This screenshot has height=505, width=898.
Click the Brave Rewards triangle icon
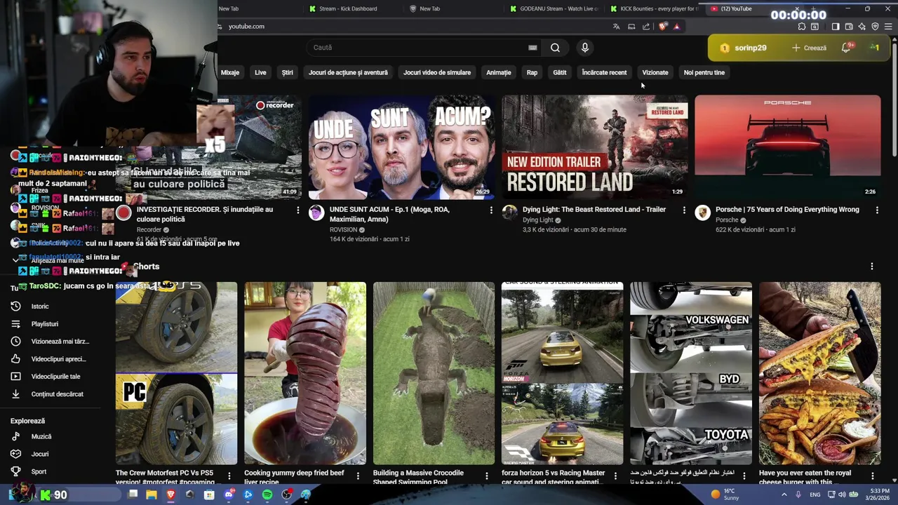coord(676,27)
